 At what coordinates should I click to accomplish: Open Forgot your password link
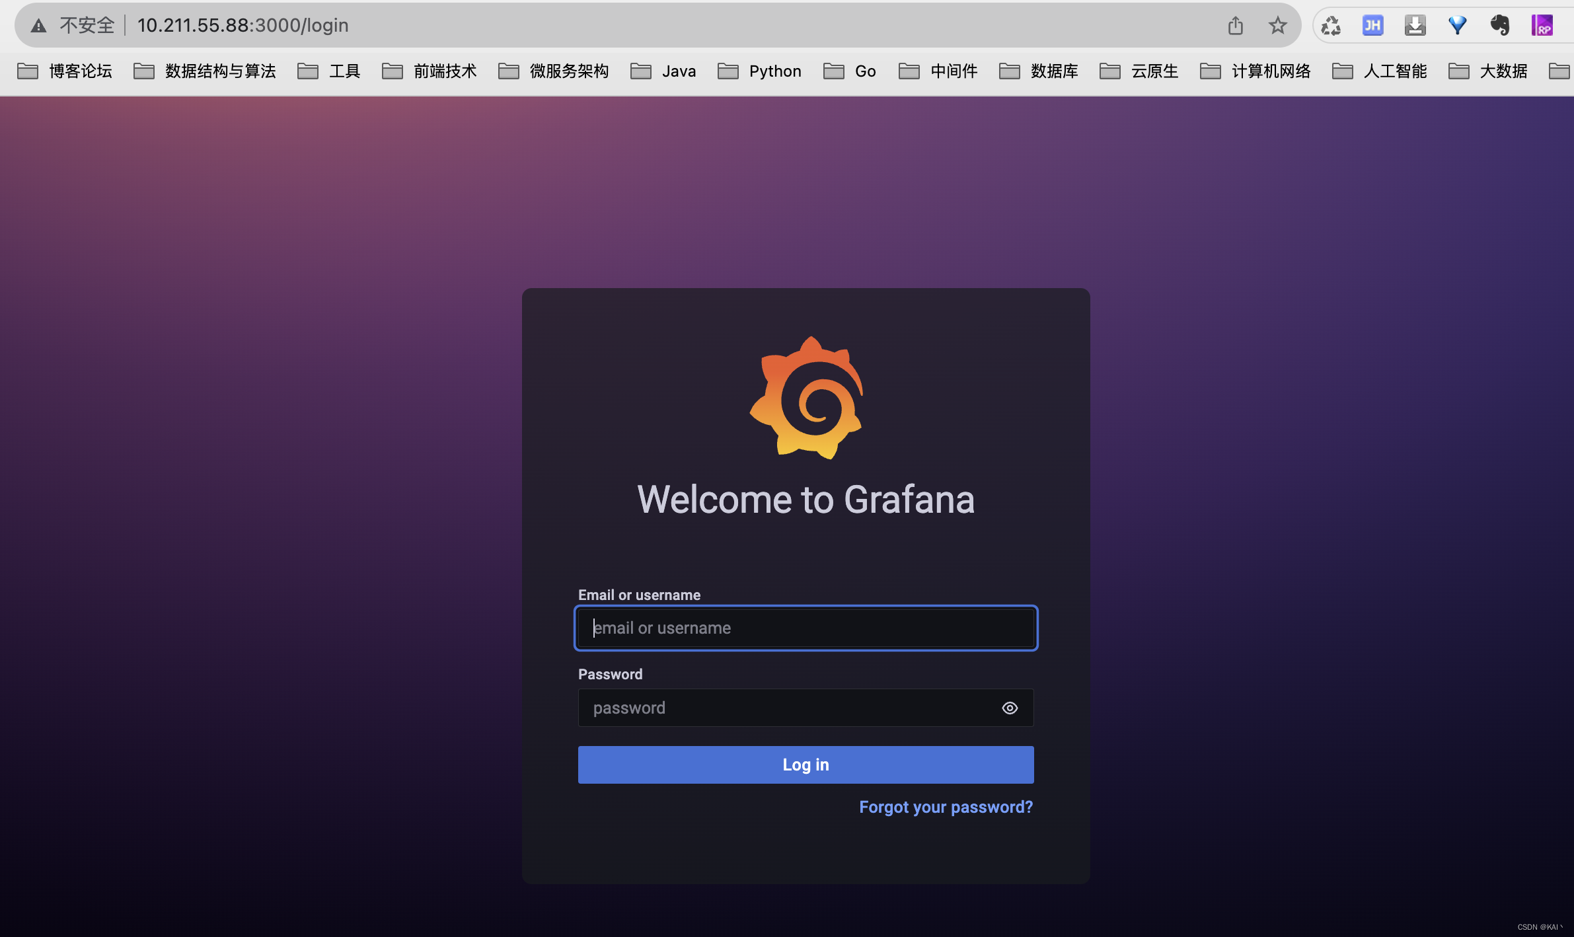[x=946, y=807]
